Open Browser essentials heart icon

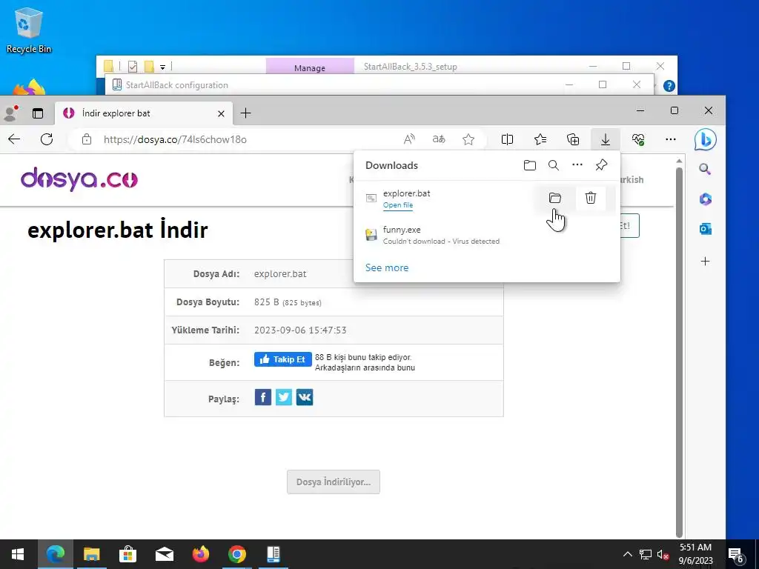(x=638, y=140)
